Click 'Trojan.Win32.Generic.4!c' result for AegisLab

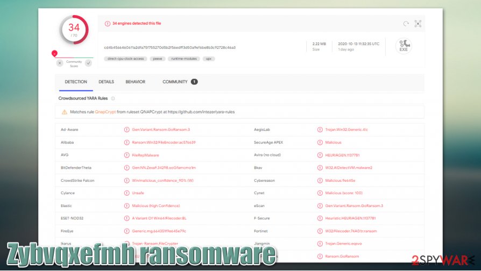coord(346,130)
